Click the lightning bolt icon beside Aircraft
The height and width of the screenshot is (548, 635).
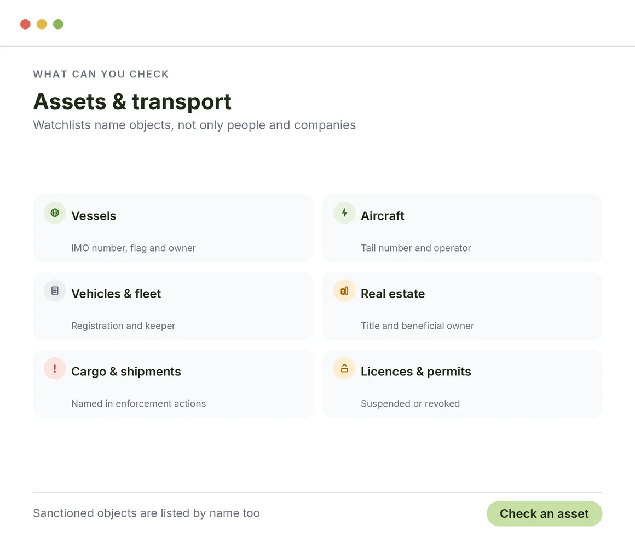(344, 213)
